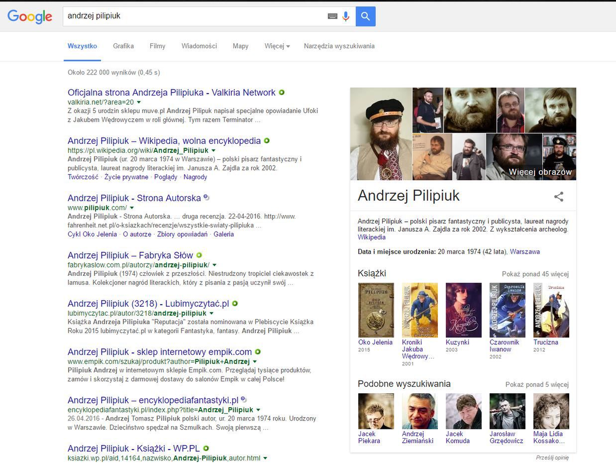This screenshot has width=616, height=463.
Task: Click Pokaż ponad 5 więcej searches link
Action: (x=537, y=385)
